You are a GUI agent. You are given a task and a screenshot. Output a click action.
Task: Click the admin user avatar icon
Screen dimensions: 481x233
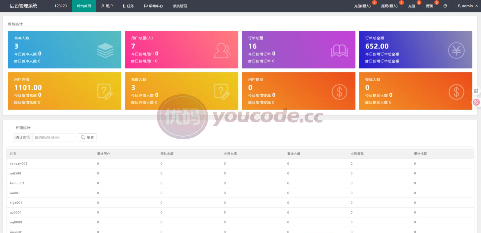point(459,6)
